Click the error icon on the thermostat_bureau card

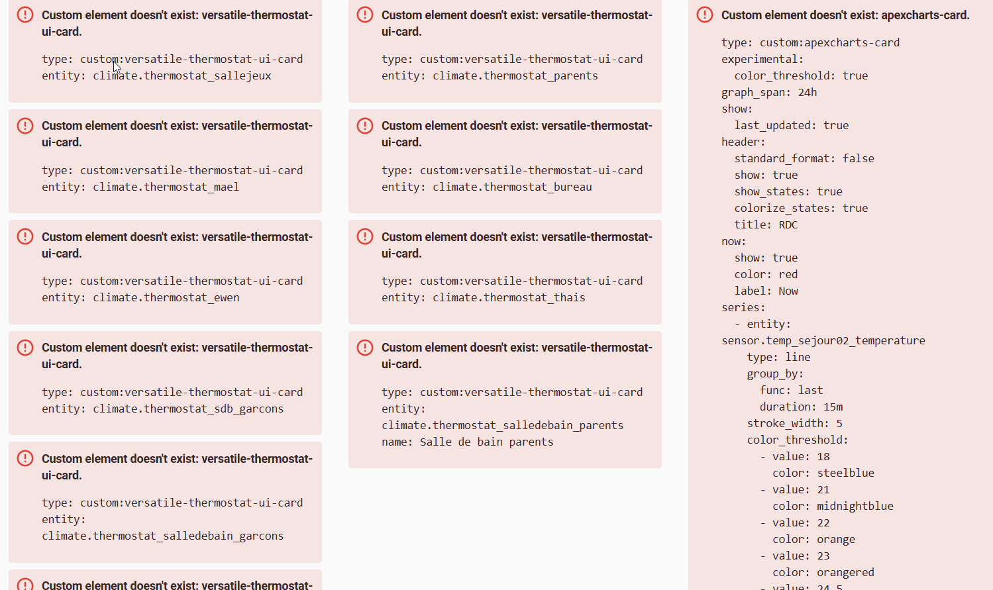(365, 126)
